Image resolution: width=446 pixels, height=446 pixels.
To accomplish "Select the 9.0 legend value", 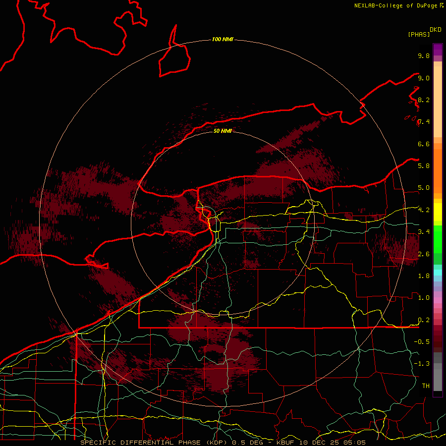I will pyautogui.click(x=424, y=78).
